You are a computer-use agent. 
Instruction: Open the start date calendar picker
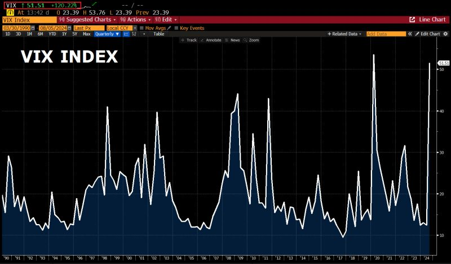(33, 28)
